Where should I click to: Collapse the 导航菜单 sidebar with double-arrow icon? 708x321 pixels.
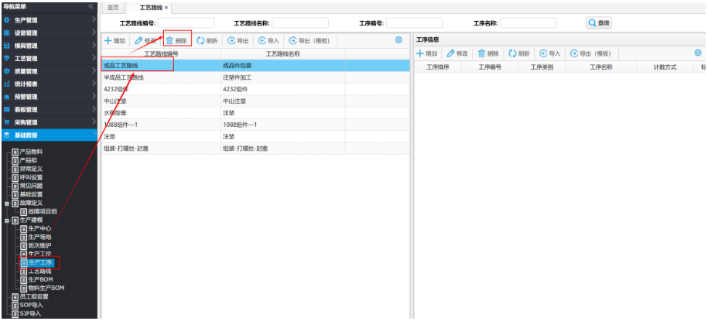[x=91, y=6]
